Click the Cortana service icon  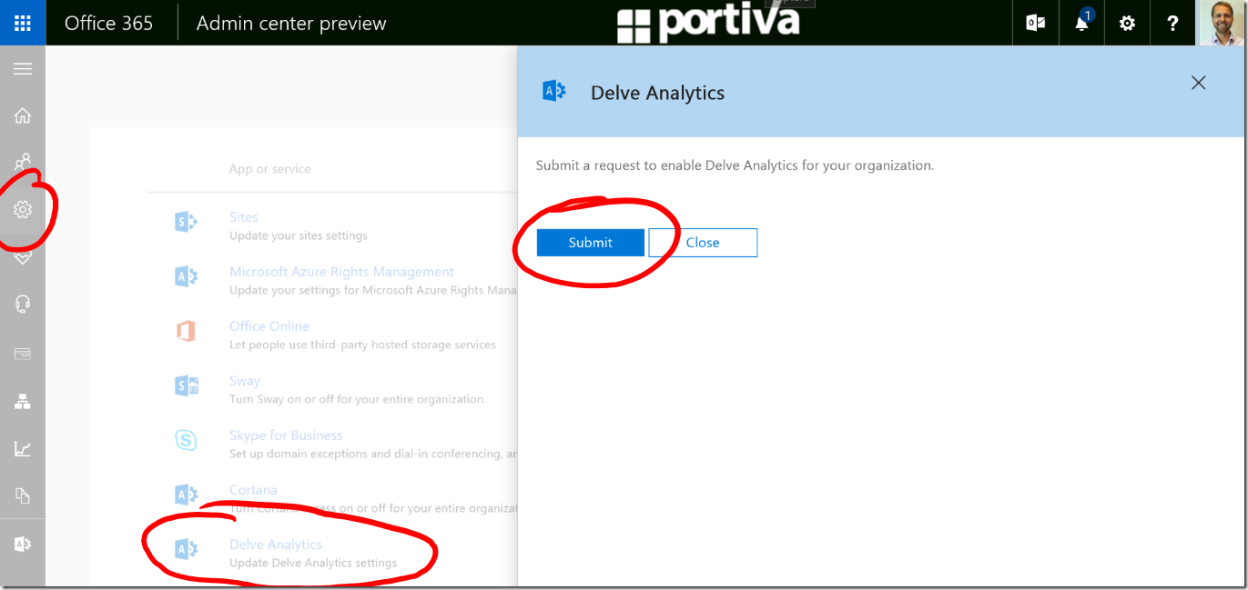click(186, 495)
